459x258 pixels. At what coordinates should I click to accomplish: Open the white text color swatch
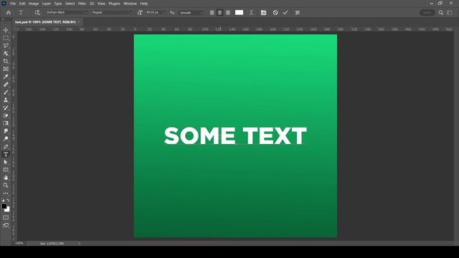click(x=239, y=13)
